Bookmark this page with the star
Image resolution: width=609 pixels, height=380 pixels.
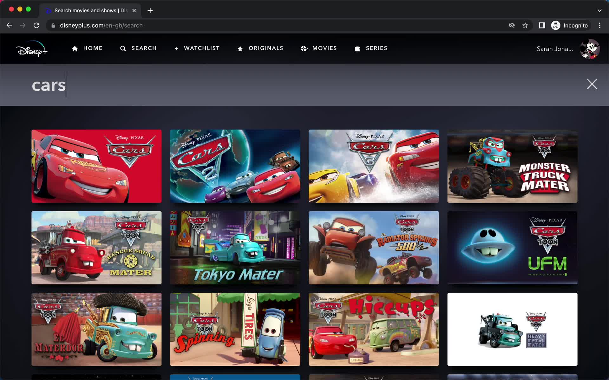coord(525,25)
